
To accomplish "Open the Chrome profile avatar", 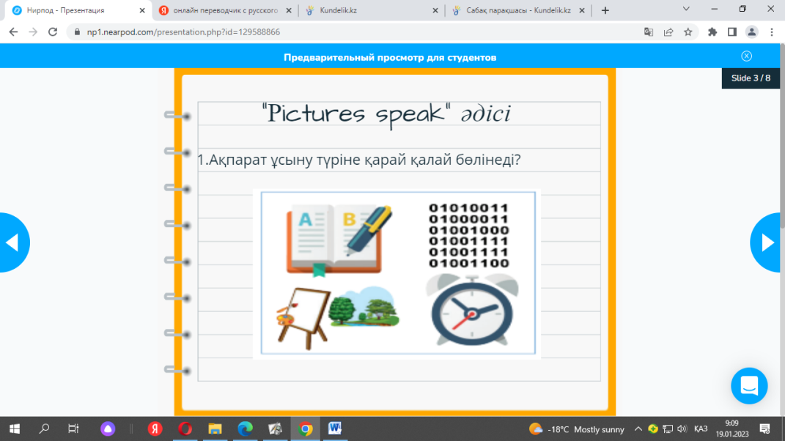I will click(x=751, y=32).
